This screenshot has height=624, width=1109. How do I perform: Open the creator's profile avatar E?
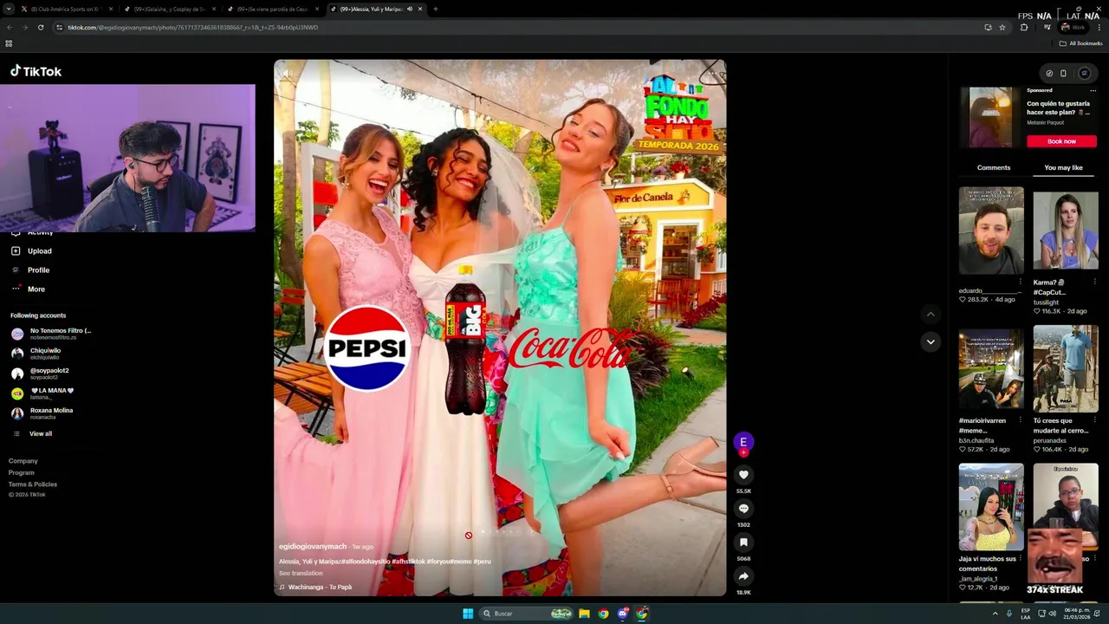pos(743,442)
